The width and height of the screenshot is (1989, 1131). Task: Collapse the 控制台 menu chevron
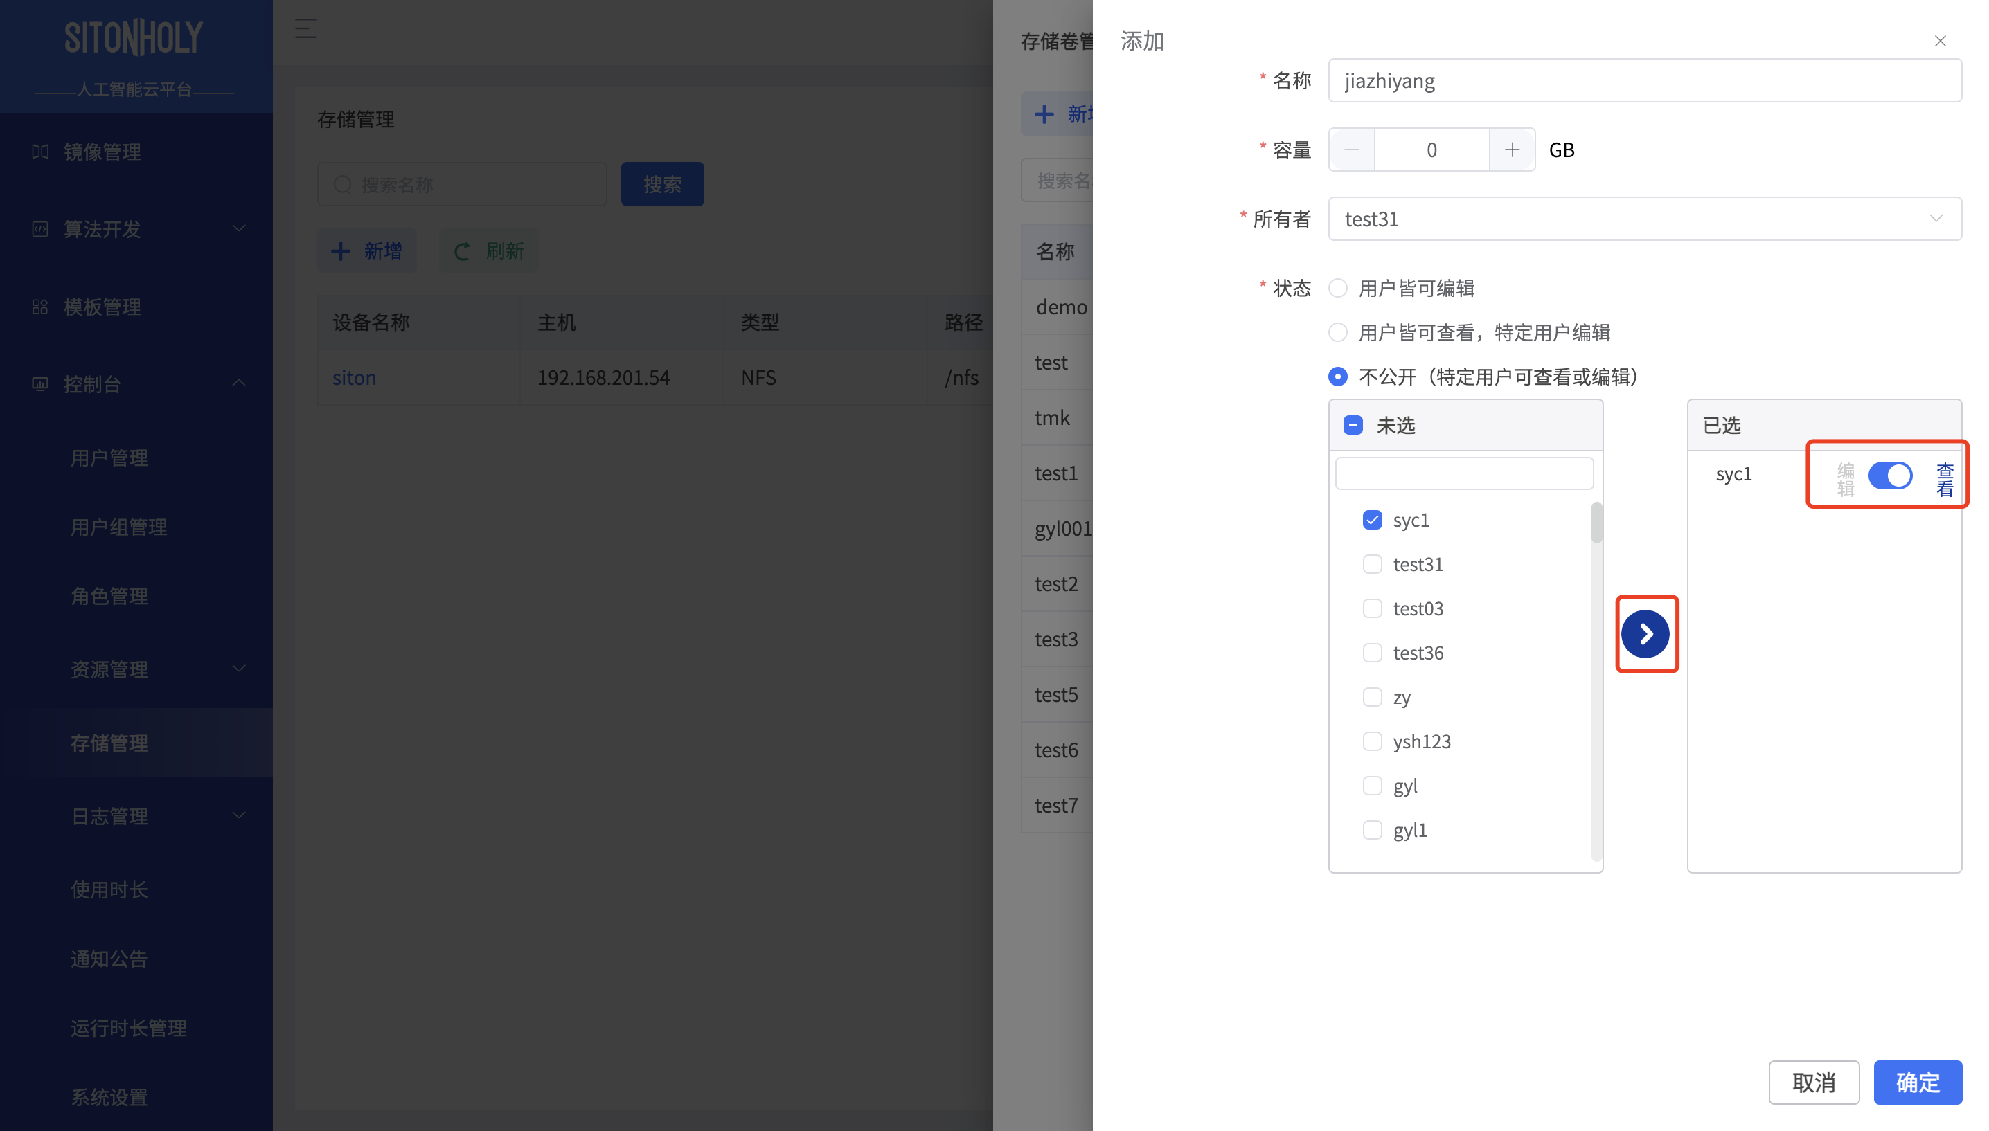click(x=238, y=383)
